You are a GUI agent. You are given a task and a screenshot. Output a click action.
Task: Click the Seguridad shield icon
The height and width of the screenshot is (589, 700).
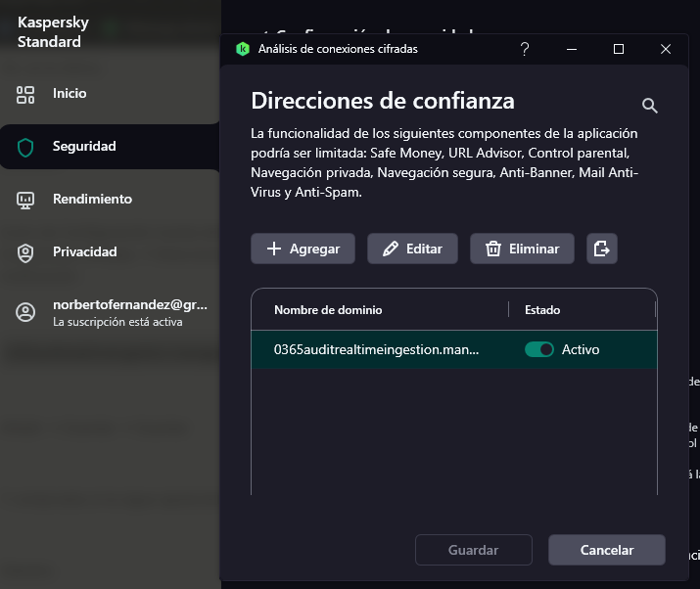(25, 147)
